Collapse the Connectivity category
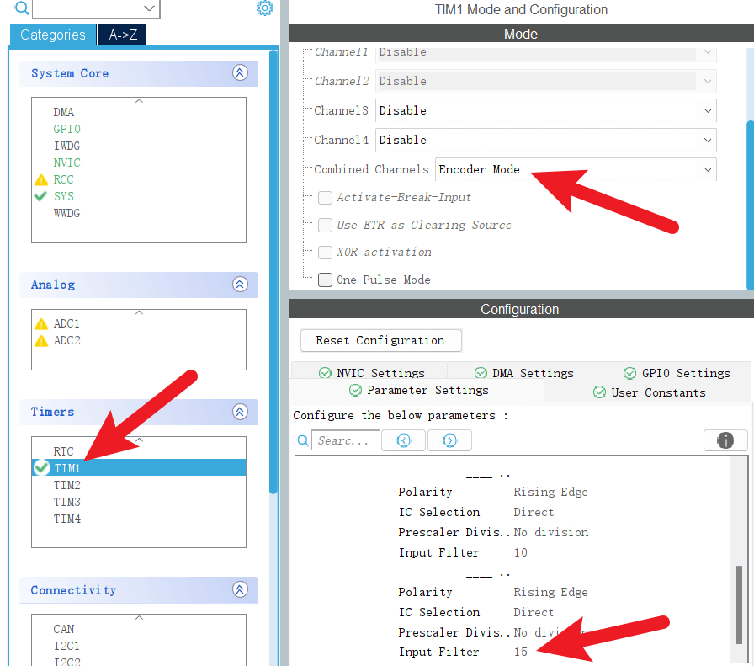Image resolution: width=754 pixels, height=666 pixels. (x=240, y=590)
